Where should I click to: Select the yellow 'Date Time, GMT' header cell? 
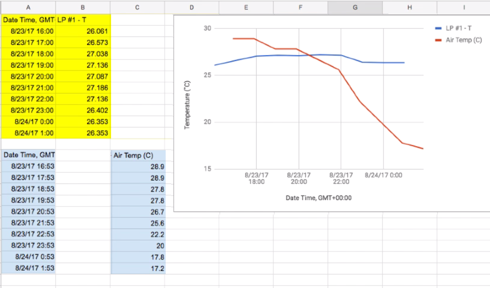coord(28,20)
